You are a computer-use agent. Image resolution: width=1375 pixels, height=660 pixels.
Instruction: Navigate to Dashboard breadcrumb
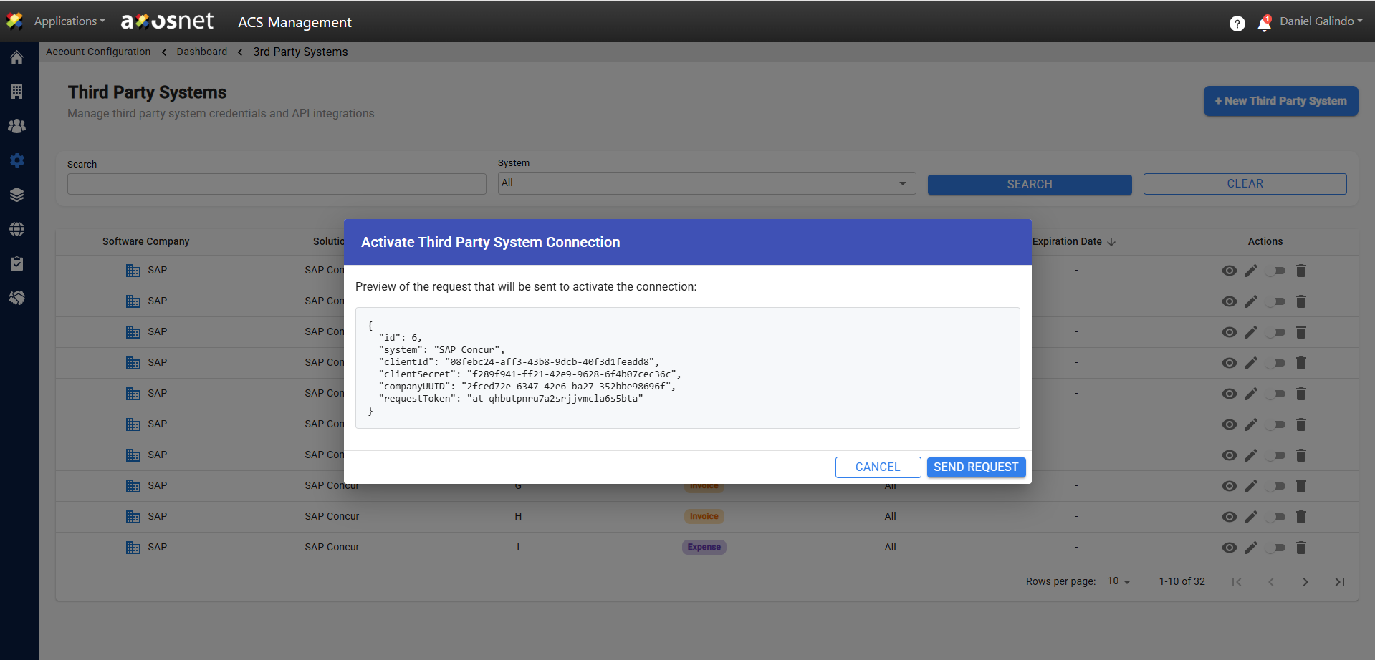click(201, 52)
